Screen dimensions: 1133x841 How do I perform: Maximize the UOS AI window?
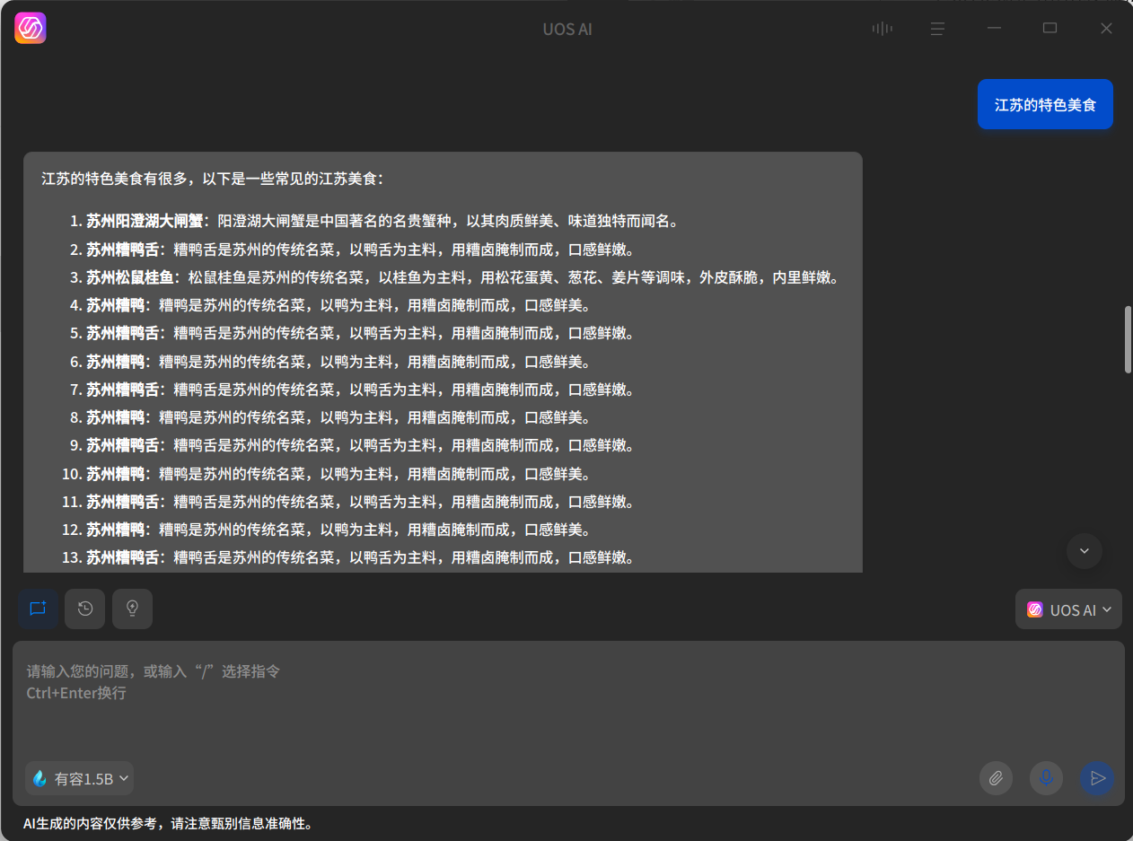[1050, 29]
